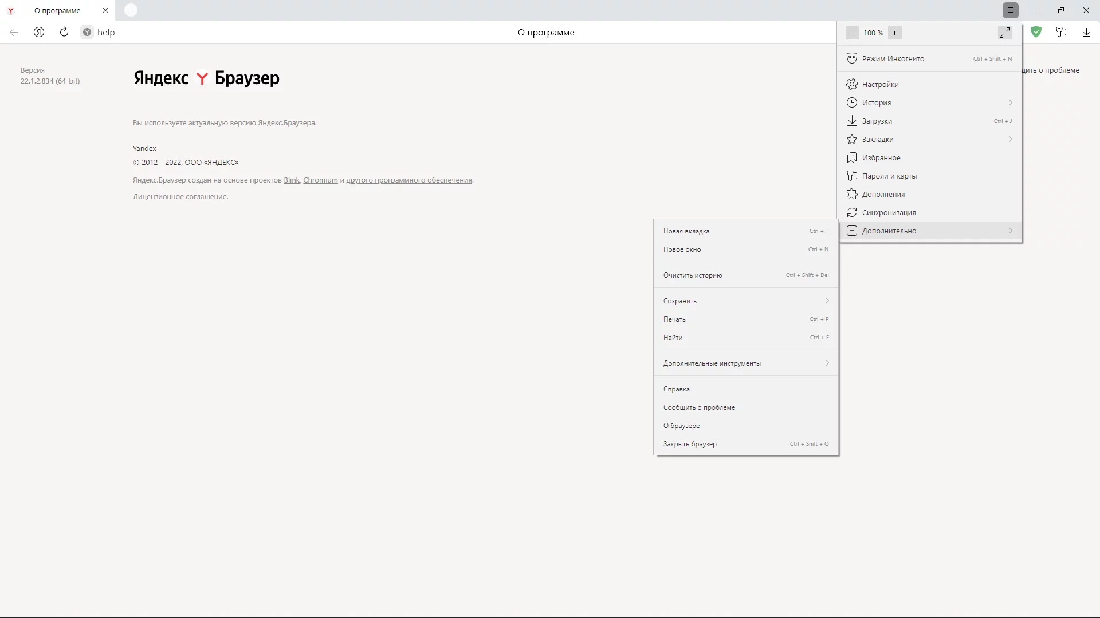Expand Дополнительно submenu chevron
The image size is (1100, 618).
[x=1011, y=231]
